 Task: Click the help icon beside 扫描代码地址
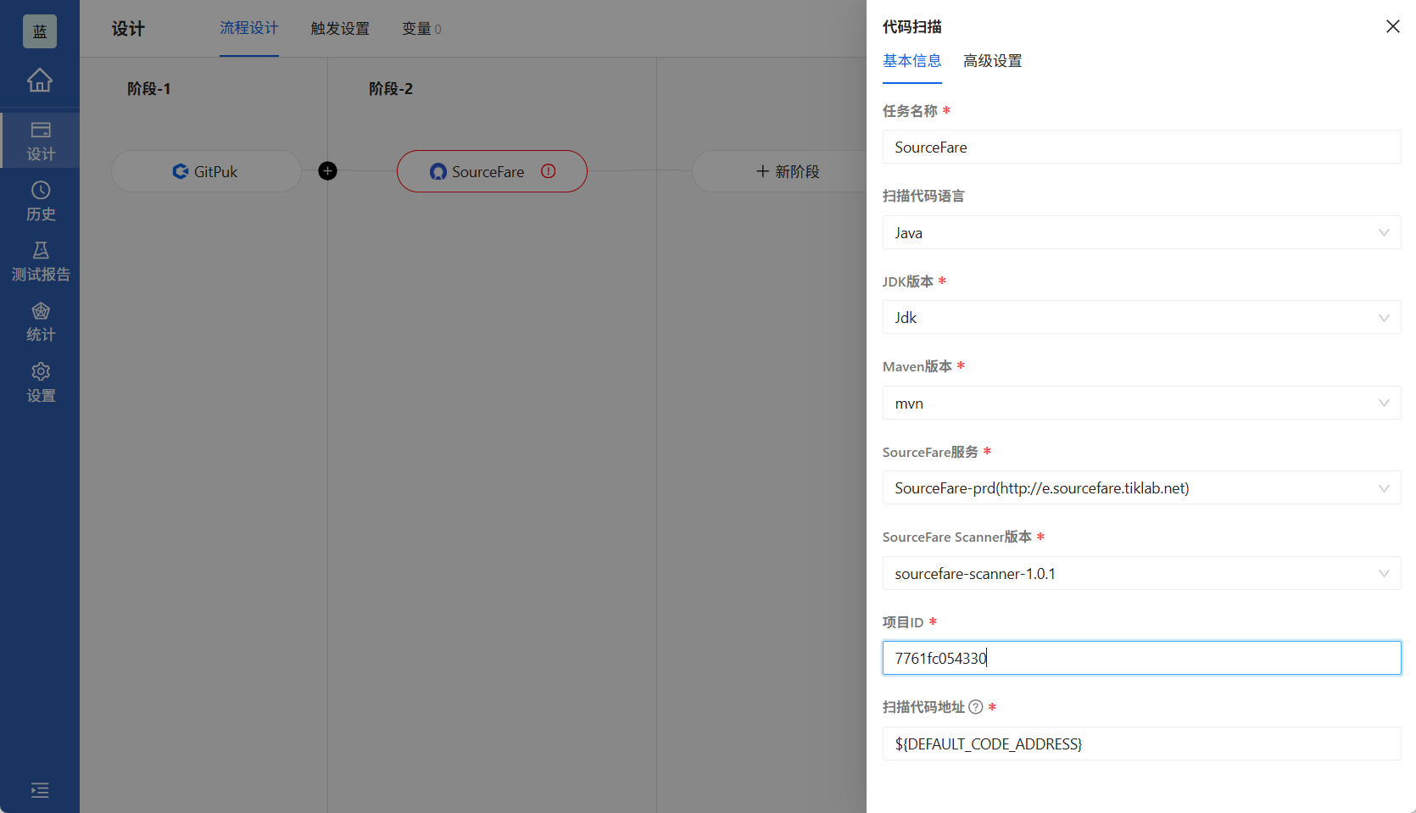(976, 707)
